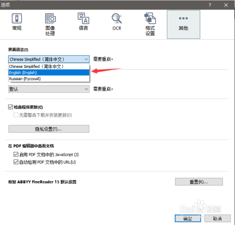Toggle 无需警告下载并安装更新 checkbox
The image size is (235, 225).
(x=16, y=115)
